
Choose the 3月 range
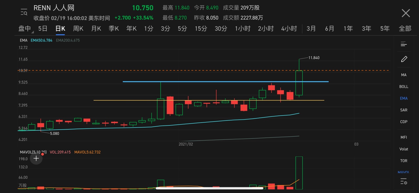(x=311, y=28)
